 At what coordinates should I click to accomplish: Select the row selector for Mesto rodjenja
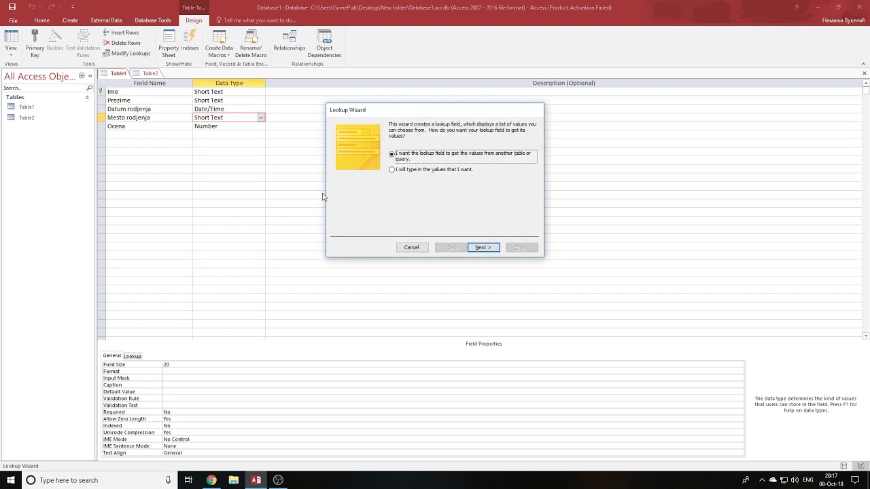pos(101,117)
